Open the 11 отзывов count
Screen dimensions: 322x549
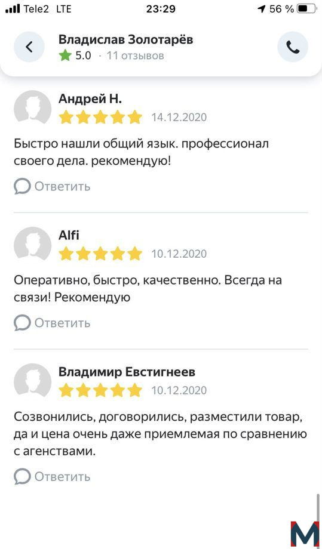pyautogui.click(x=135, y=55)
